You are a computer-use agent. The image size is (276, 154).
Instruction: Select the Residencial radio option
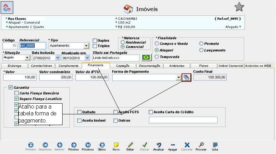(x=123, y=42)
